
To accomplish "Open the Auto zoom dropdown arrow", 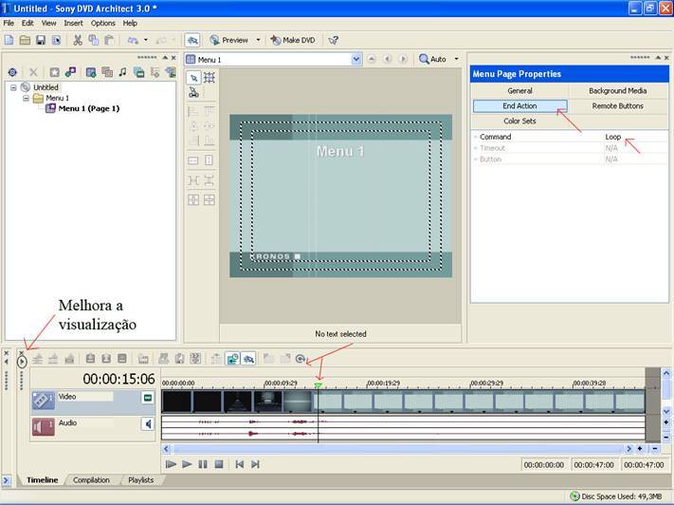I will click(457, 59).
